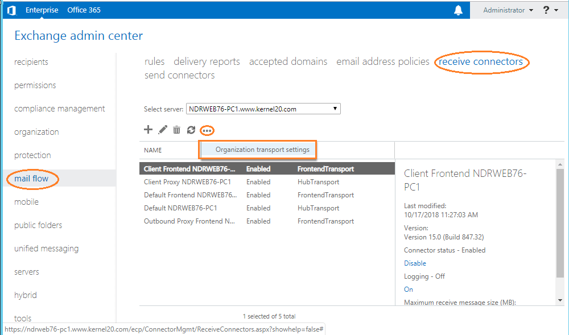The image size is (569, 335).
Task: Sort by the NAME column header
Action: pos(152,150)
